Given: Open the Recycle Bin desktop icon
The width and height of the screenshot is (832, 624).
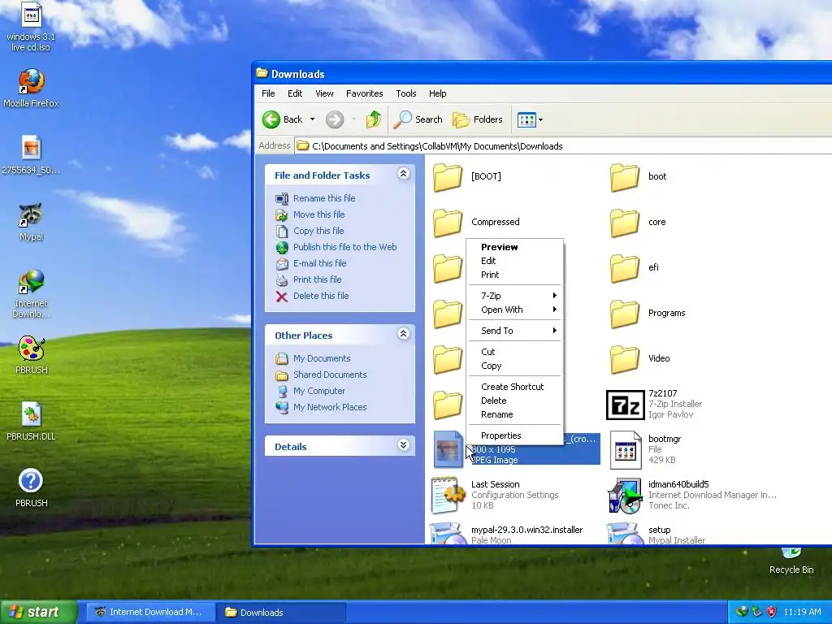Looking at the screenshot, I should (791, 561).
